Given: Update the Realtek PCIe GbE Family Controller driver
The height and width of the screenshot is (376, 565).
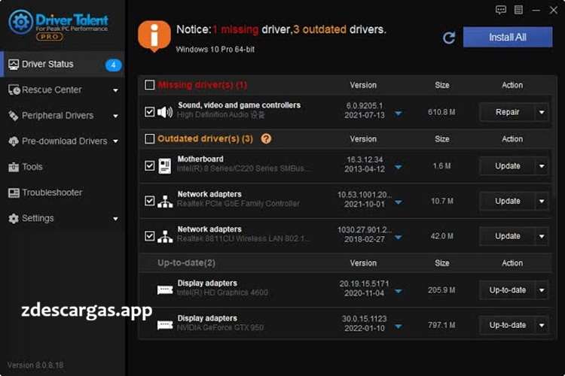Looking at the screenshot, I should point(507,201).
